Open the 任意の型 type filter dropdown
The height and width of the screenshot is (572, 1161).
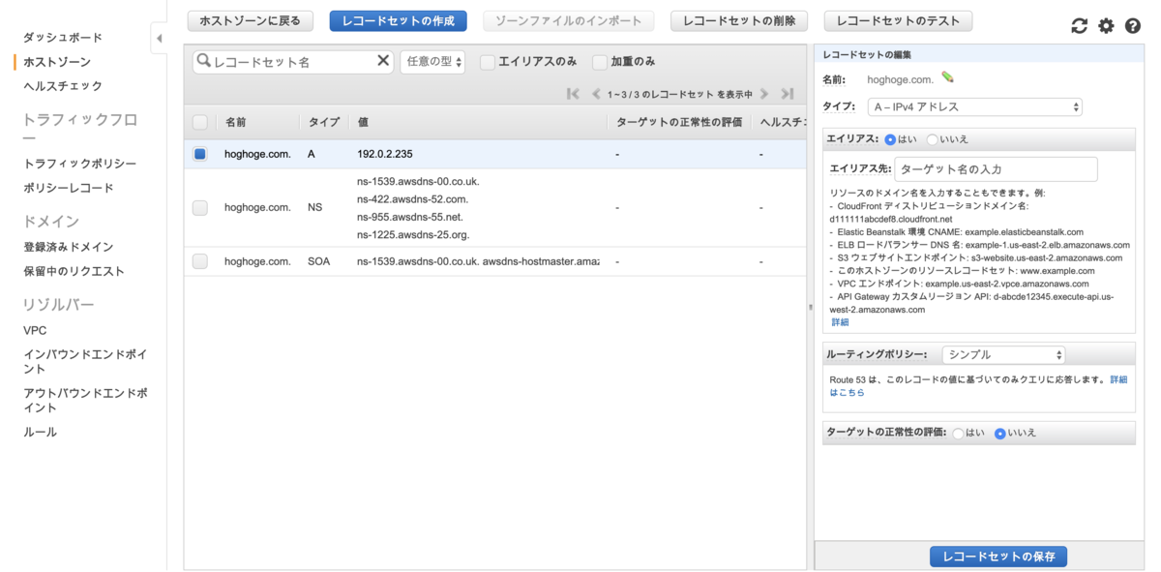(x=432, y=62)
